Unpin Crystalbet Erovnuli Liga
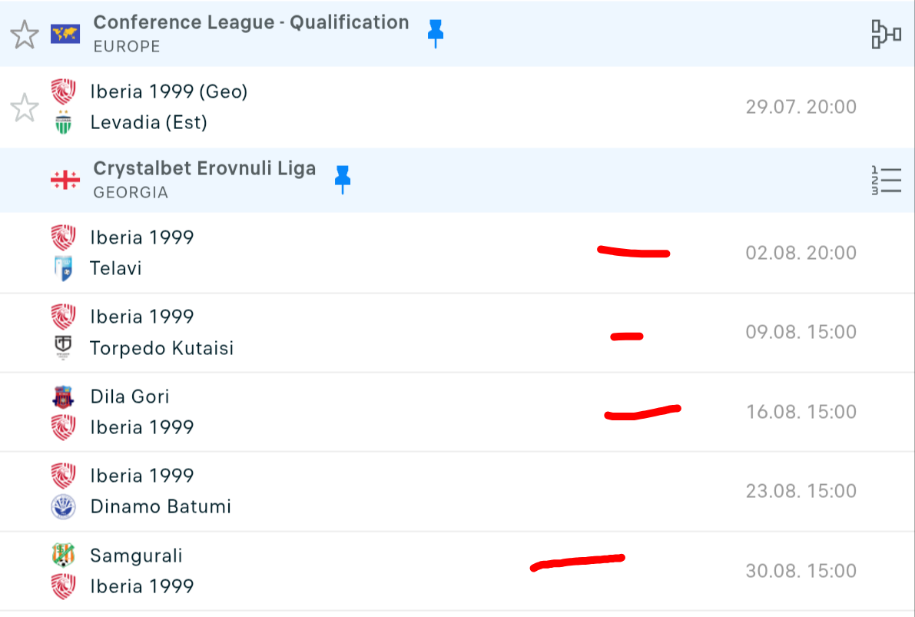Image resolution: width=915 pixels, height=617 pixels. point(343,179)
